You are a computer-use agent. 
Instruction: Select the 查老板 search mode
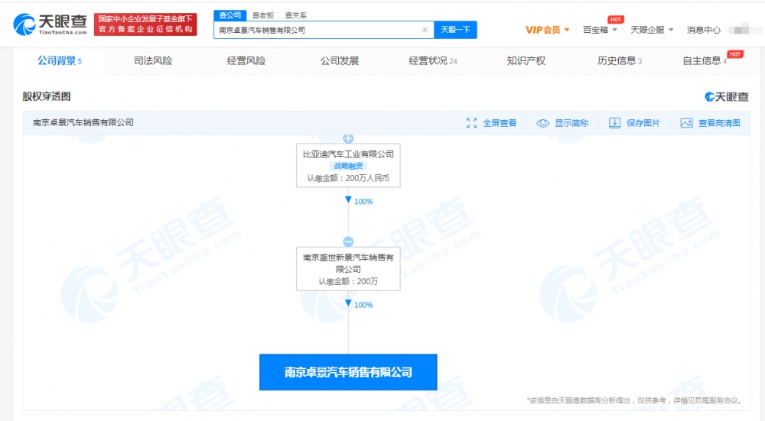click(263, 15)
